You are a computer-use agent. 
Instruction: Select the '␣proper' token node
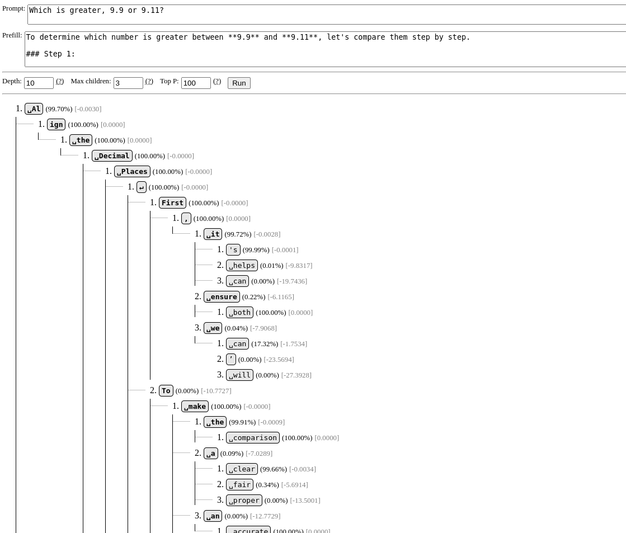coord(244,501)
